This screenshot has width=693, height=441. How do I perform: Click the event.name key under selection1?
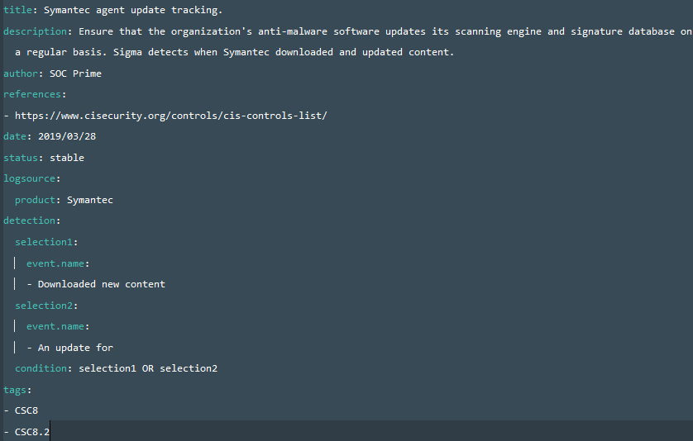[x=55, y=263]
